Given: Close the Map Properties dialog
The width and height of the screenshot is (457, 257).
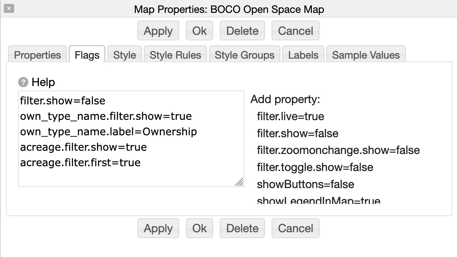Looking at the screenshot, I should pyautogui.click(x=9, y=9).
